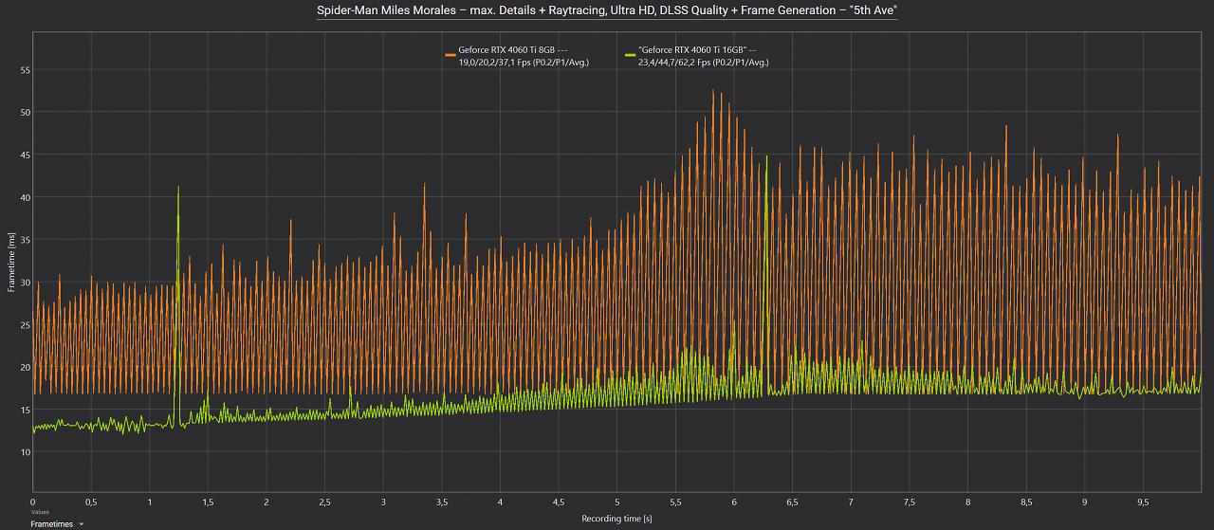Click the Recording time [s] axis label
This screenshot has width=1214, height=530.
coord(616,519)
